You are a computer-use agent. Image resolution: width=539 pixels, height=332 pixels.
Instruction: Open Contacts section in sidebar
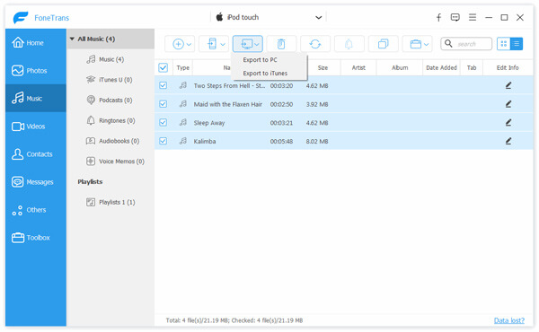tap(36, 154)
